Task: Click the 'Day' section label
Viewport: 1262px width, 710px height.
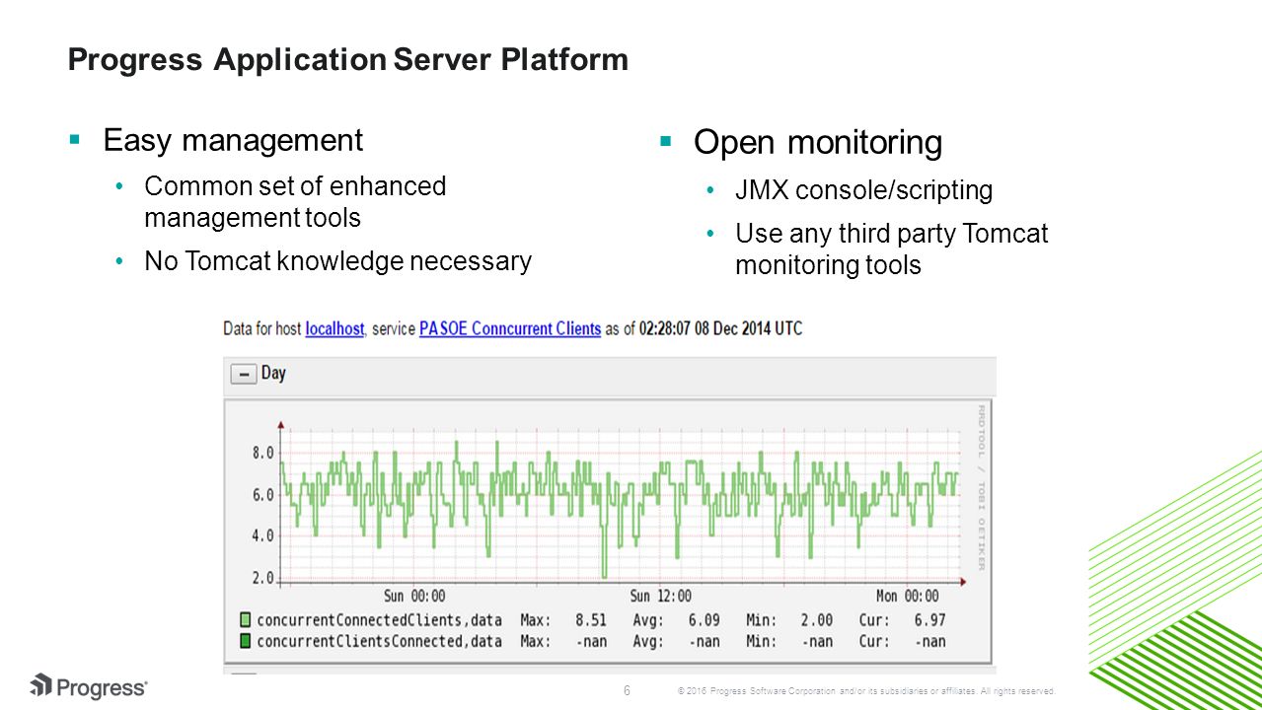Action: 273,374
